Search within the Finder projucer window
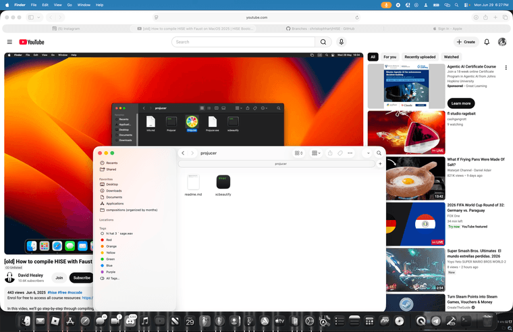 (x=379, y=153)
